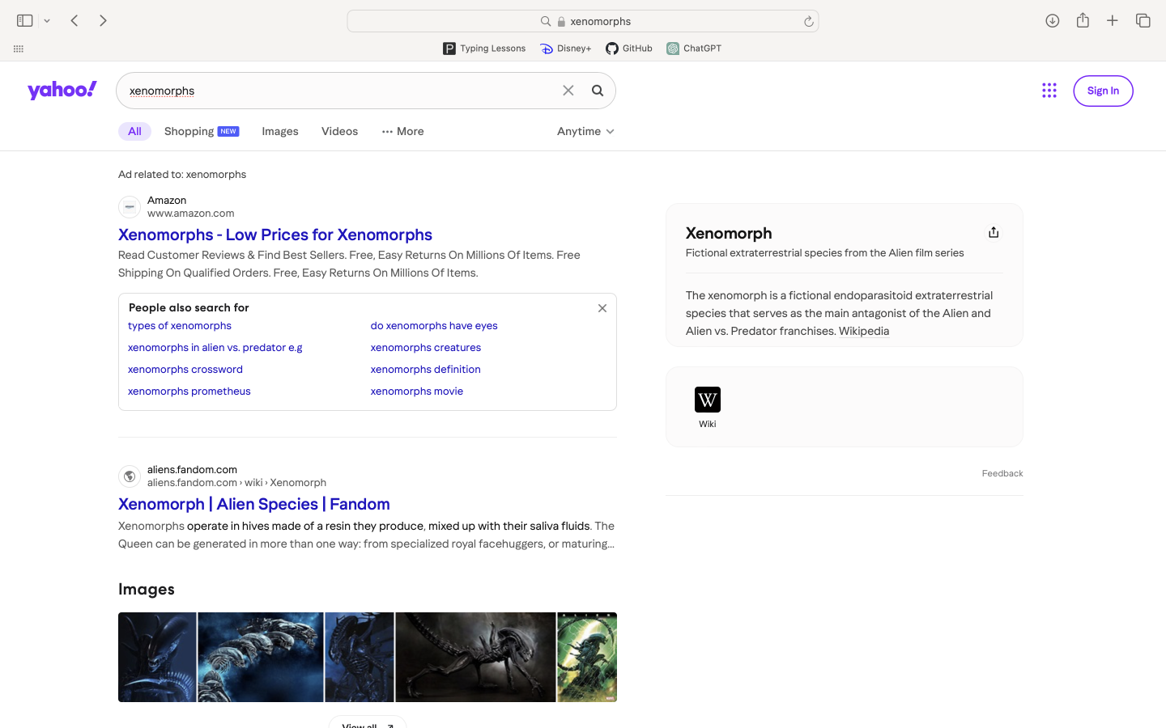This screenshot has width=1166, height=728.
Task: Open Typing Lessons bookmark
Action: pos(484,49)
